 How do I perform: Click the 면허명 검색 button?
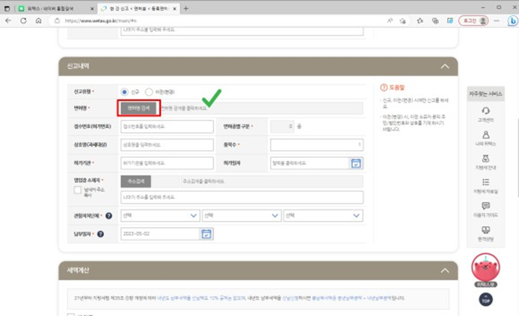pos(137,108)
